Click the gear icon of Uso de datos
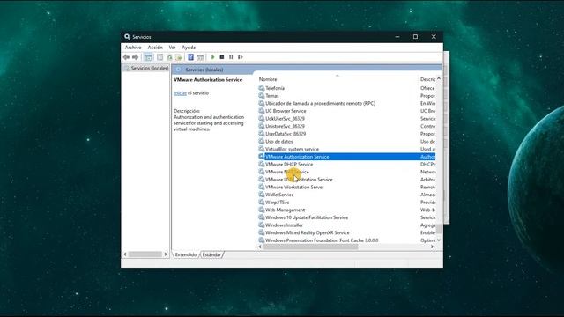The image size is (564, 317). point(262,141)
